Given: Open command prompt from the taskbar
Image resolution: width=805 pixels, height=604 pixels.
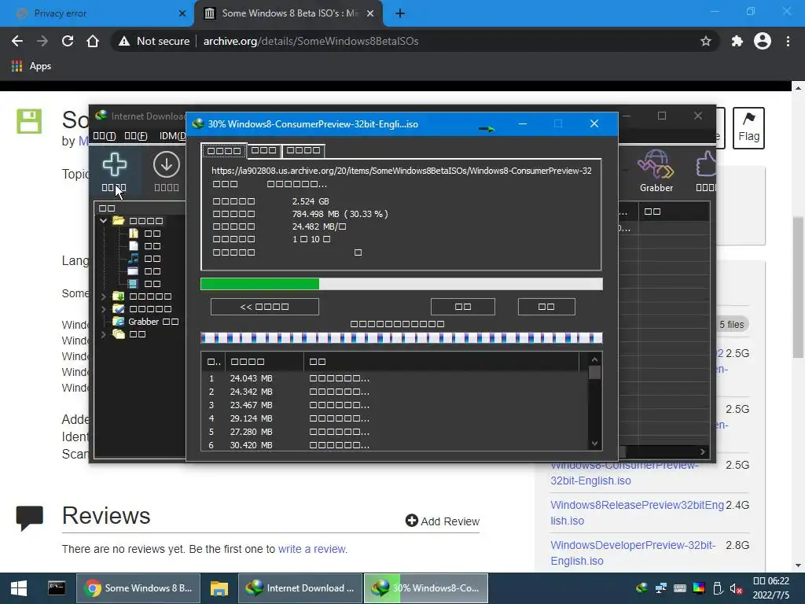Looking at the screenshot, I should point(56,588).
